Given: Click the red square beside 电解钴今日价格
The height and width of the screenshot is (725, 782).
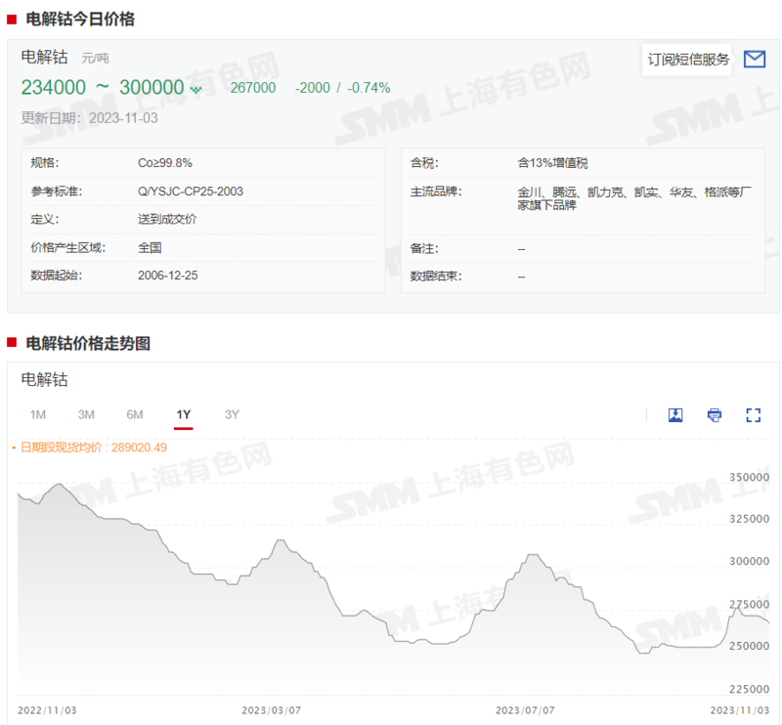Looking at the screenshot, I should coord(12,20).
